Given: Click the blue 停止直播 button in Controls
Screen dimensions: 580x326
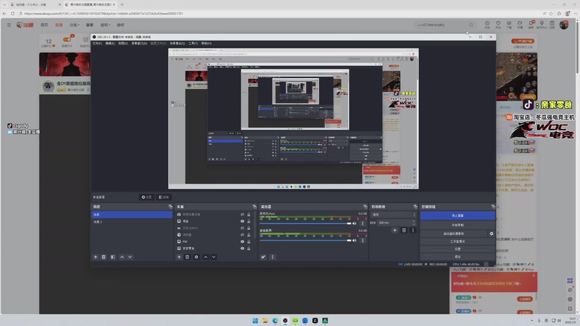Looking at the screenshot, I should click(457, 215).
